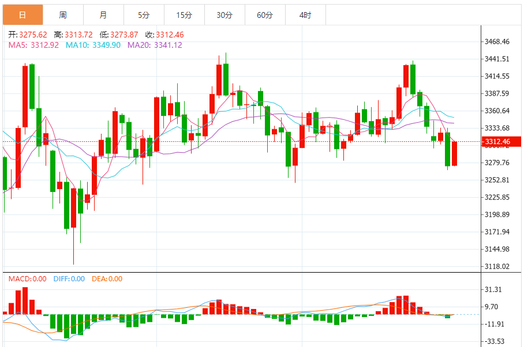The image size is (524, 347).
Task: Click the closing price 3312.46 in header
Action: (x=170, y=35)
